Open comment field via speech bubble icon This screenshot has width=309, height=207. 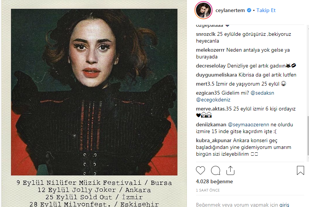coord(216,170)
